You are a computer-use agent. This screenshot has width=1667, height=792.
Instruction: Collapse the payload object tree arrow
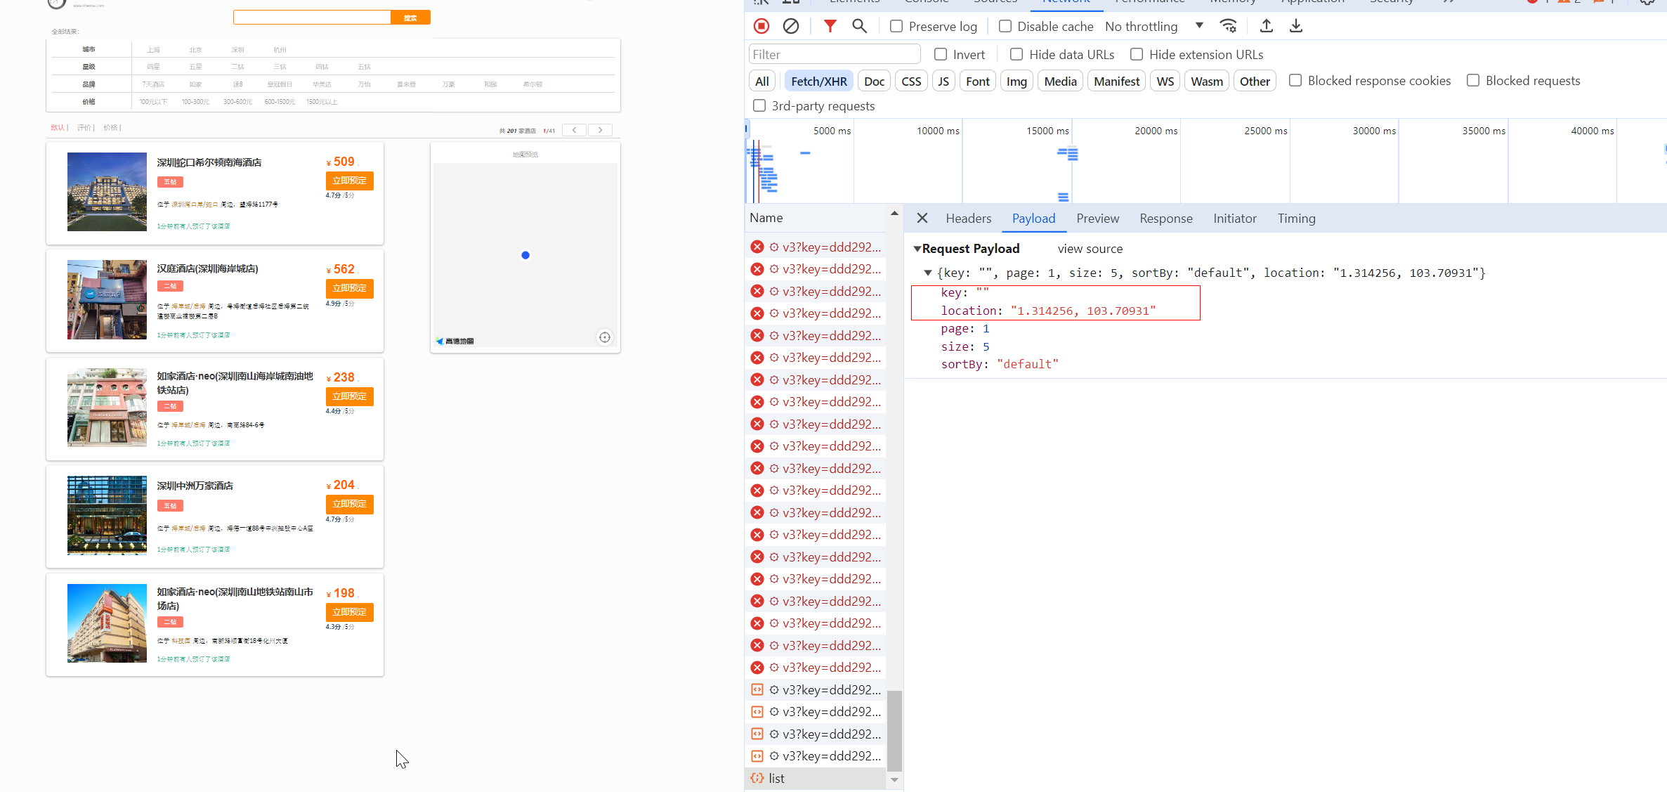point(928,273)
